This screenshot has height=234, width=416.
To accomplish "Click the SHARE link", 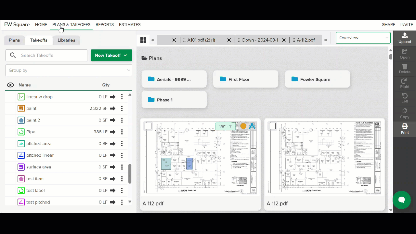I will point(388,25).
